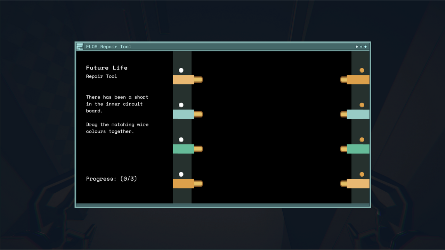445x250 pixels.
Task: Click the orange dot above the right dark orange wire
Action: (x=362, y=70)
